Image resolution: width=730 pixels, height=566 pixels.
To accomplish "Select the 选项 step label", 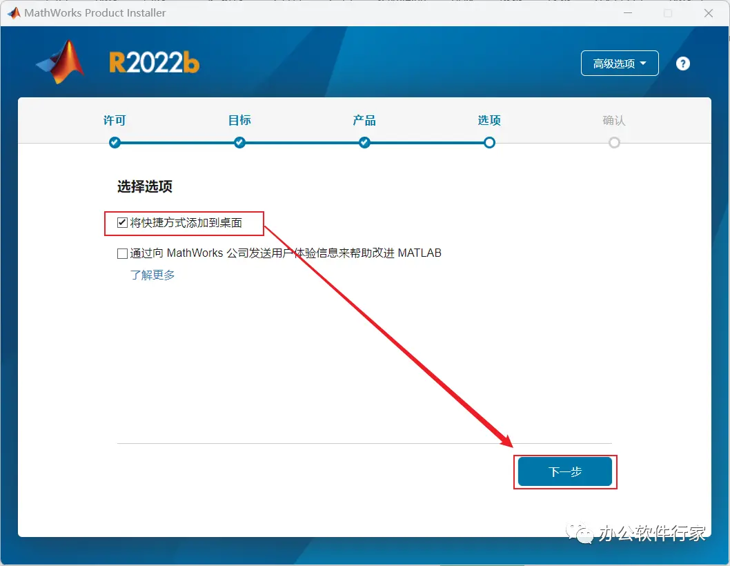I will tap(489, 120).
